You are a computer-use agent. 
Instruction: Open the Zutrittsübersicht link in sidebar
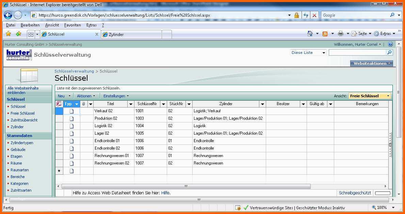pyautogui.click(x=24, y=120)
